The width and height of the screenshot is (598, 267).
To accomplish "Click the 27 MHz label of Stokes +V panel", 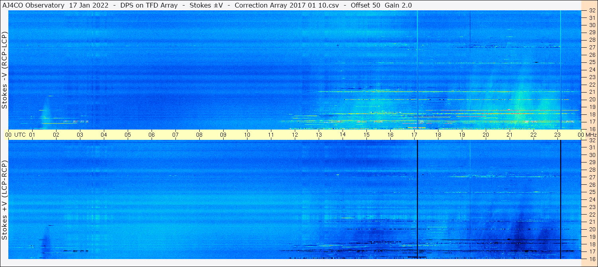I will tap(592, 177).
